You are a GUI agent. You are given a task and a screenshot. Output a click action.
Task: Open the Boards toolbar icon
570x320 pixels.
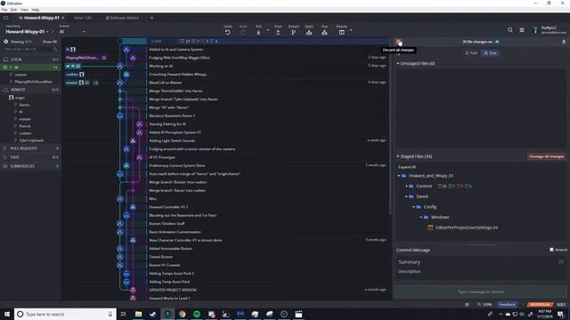(x=342, y=32)
